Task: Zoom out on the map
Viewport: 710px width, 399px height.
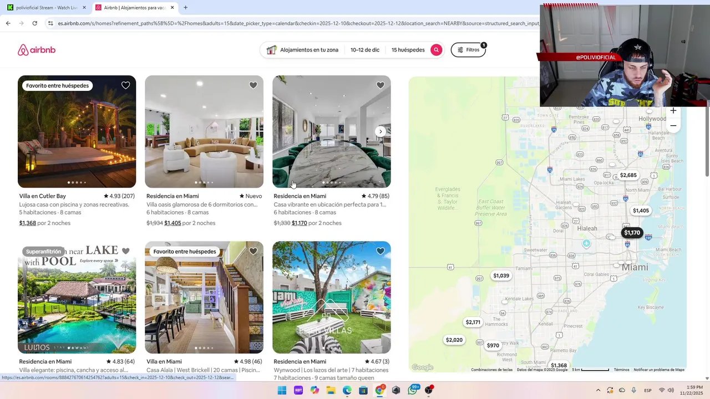Action: pos(673,126)
